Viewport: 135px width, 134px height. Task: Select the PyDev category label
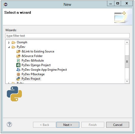coord(21,47)
